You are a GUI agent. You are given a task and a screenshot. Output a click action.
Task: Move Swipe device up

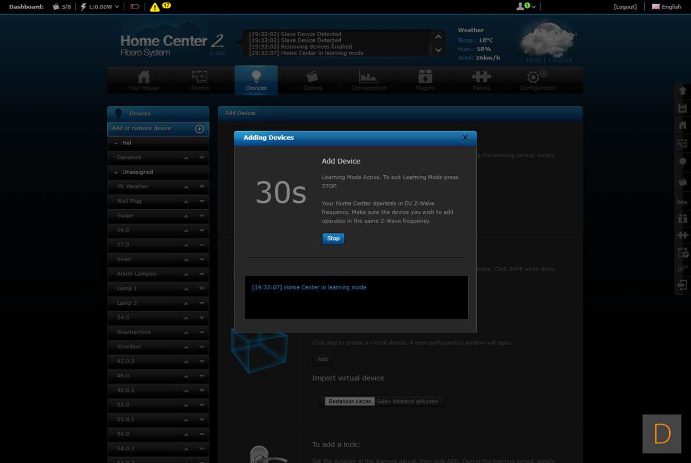click(x=186, y=216)
